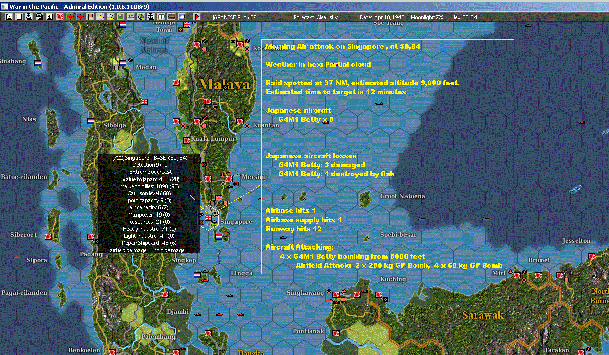
Task: Click red plane on green toolbar icon
Action: click(x=70, y=17)
